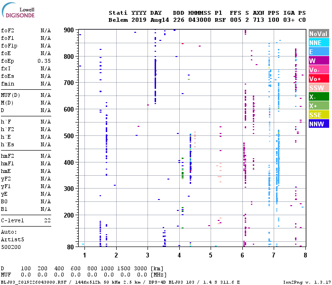Viewport: 332px width, 285px height.
Task: Click the h`Es parameter label
Action: (x=8, y=144)
